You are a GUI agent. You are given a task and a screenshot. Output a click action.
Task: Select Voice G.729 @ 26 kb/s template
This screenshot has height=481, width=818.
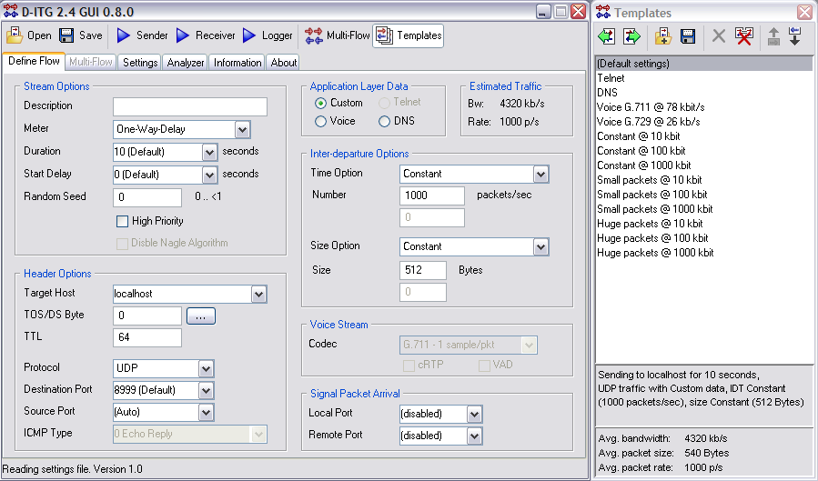coord(703,122)
